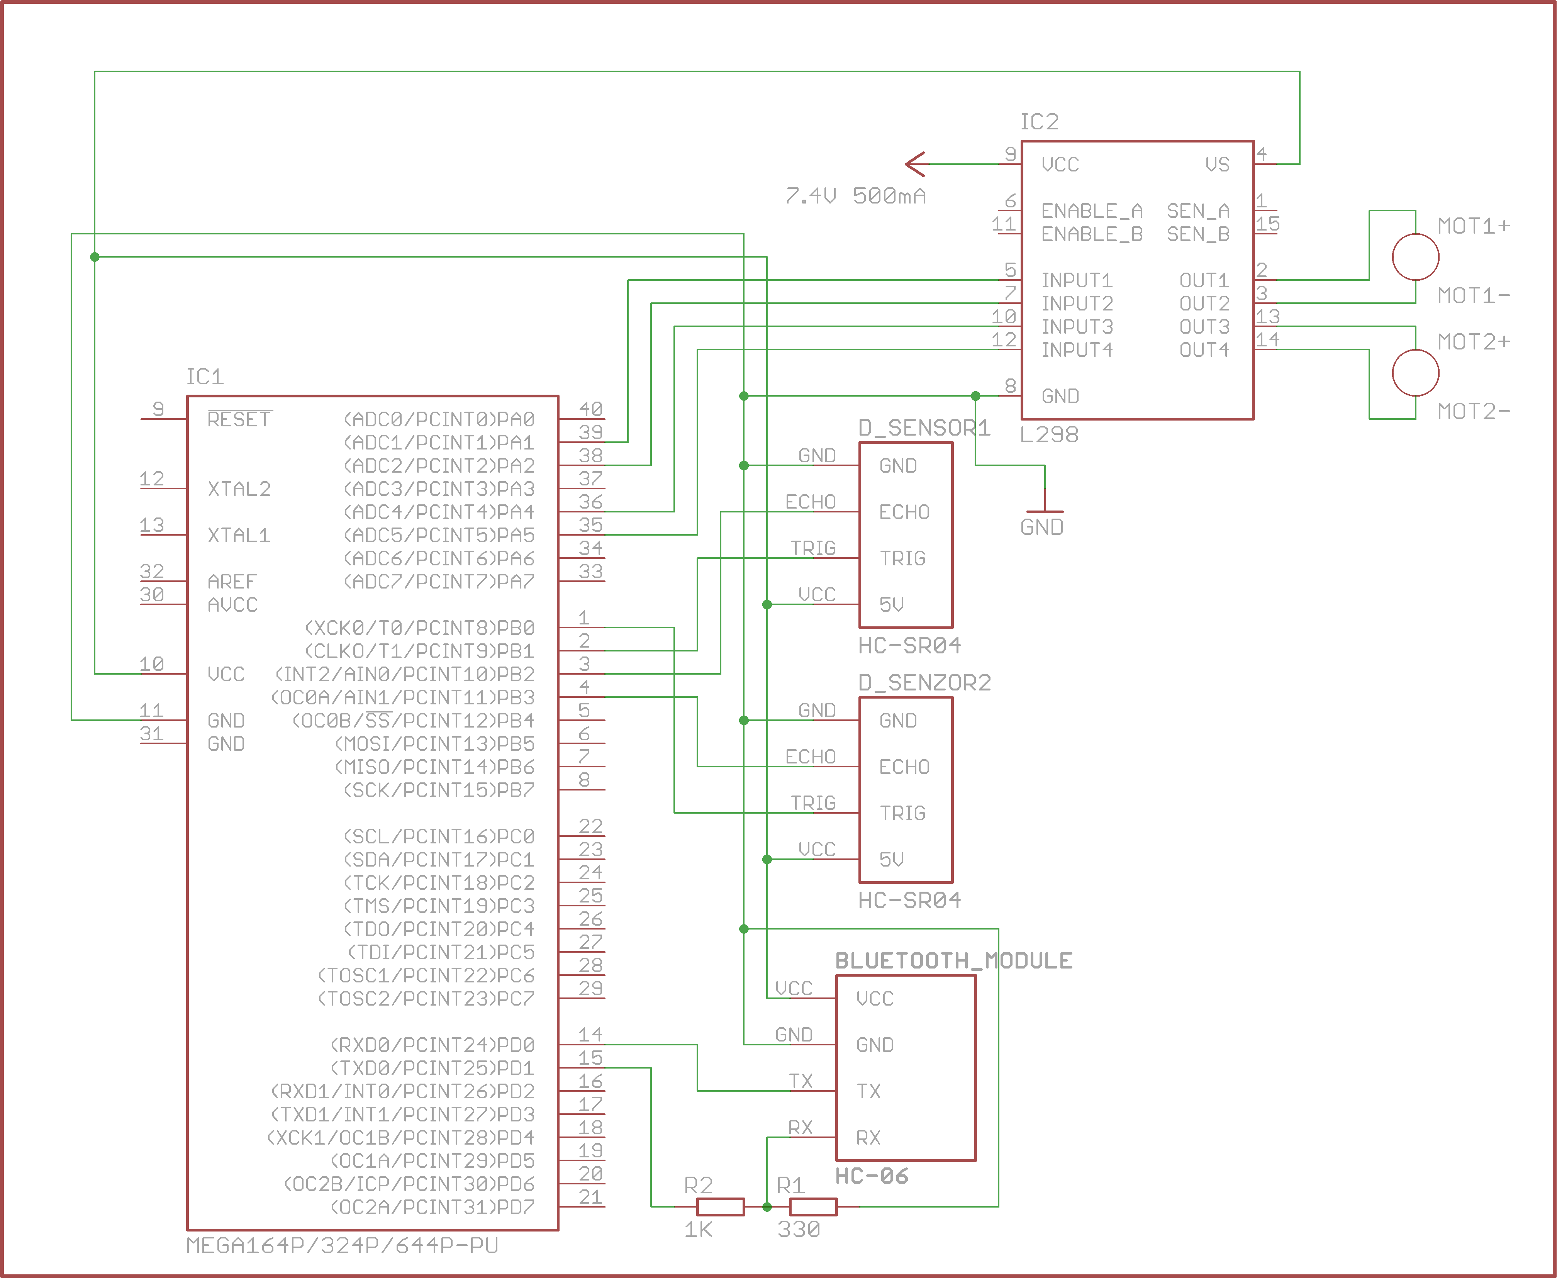The image size is (1557, 1279).
Task: Click pin number 40 beside PA0
Action: [x=591, y=408]
